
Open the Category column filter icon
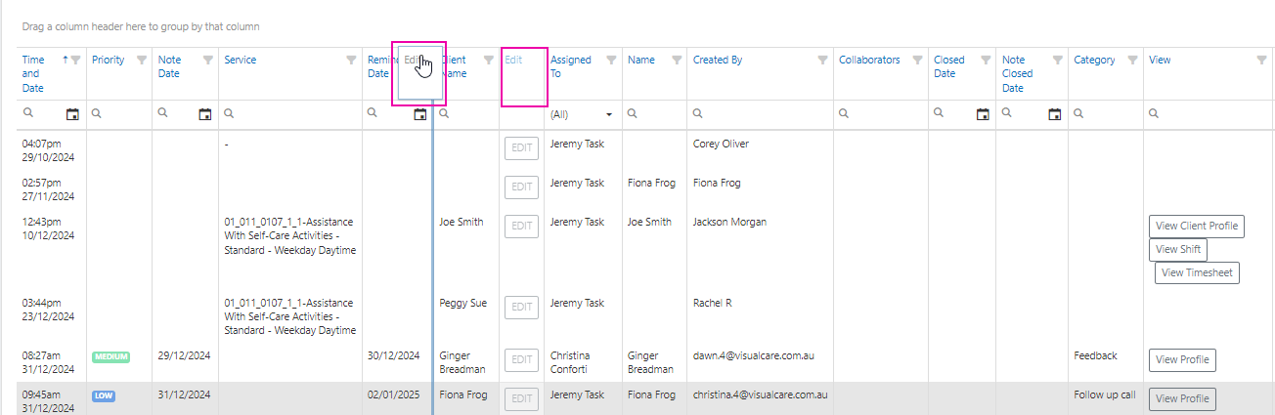tap(1132, 60)
